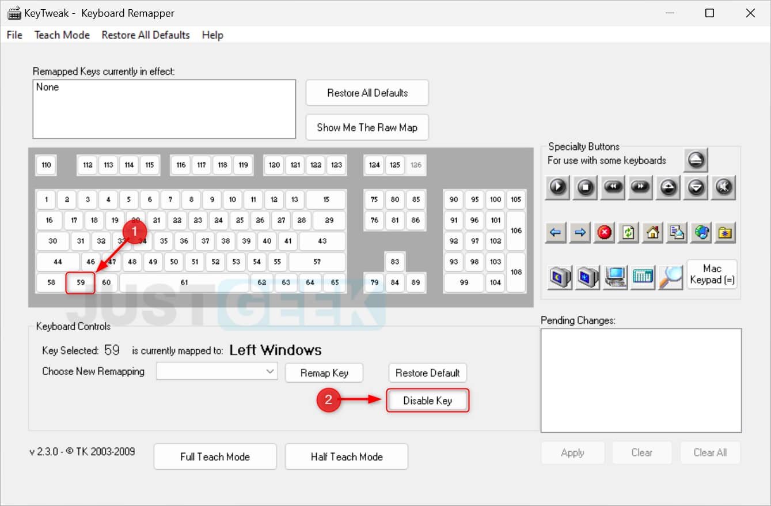The image size is (771, 506).
Task: Select key 59 on the keyboard map
Action: pos(81,282)
